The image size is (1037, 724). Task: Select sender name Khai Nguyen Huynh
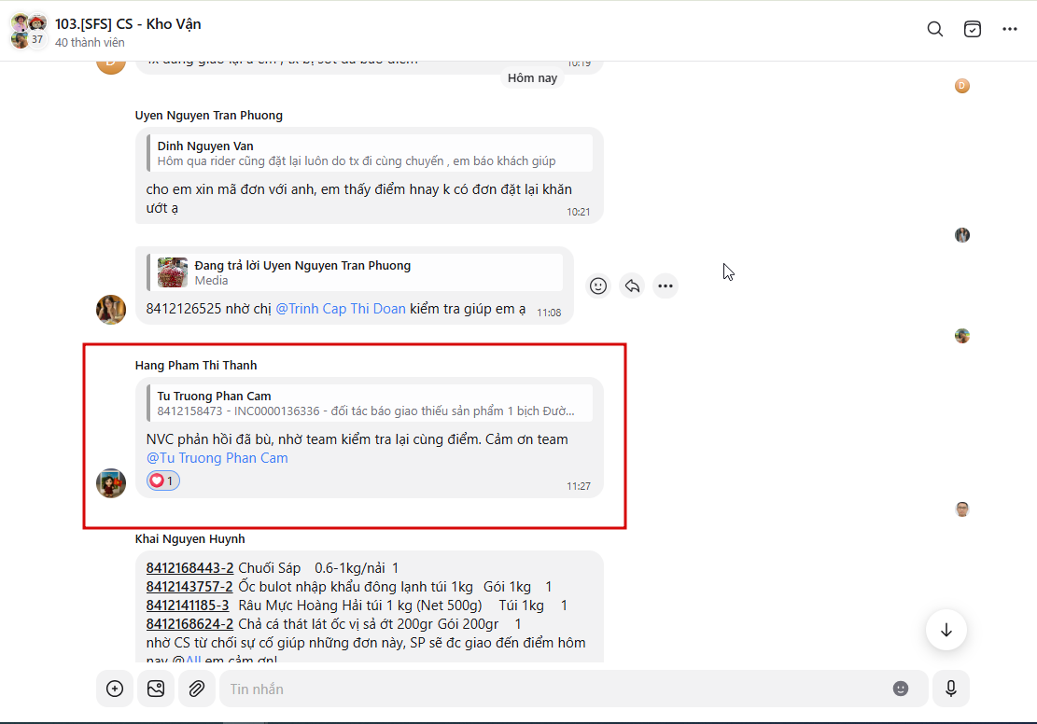coord(189,539)
